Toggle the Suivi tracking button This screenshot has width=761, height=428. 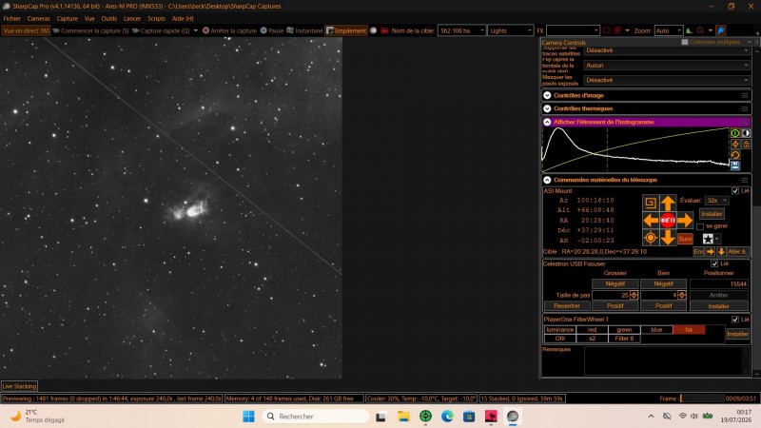tap(685, 239)
